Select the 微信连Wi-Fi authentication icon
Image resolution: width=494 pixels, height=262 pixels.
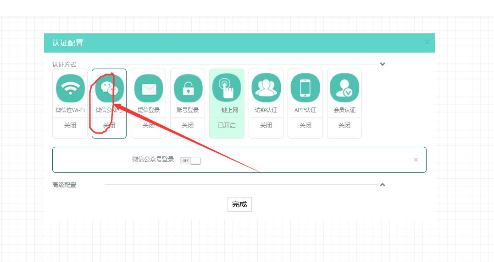70,88
